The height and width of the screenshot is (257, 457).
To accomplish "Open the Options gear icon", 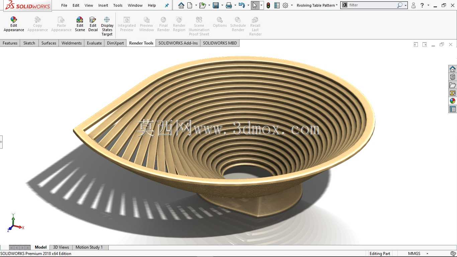I will [x=285, y=5].
